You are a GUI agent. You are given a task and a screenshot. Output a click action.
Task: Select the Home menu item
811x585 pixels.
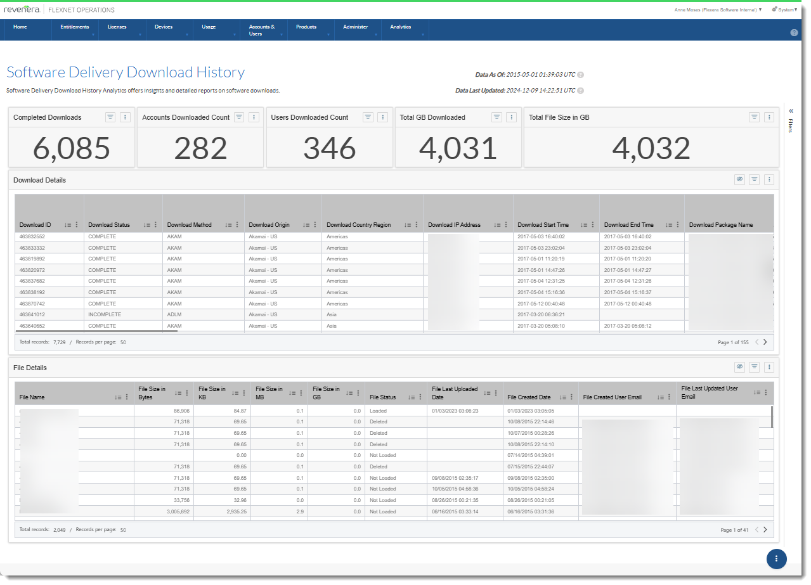[x=20, y=27]
